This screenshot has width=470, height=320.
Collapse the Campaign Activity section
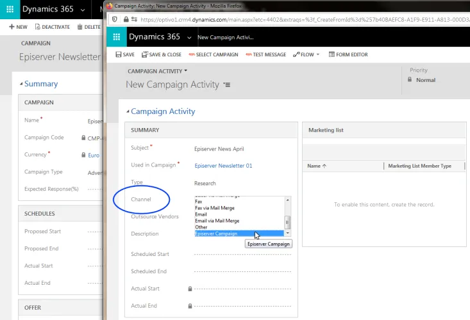click(x=128, y=111)
